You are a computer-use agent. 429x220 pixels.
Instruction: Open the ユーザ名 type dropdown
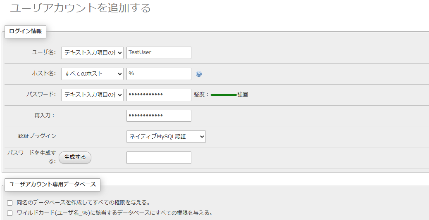[92, 53]
